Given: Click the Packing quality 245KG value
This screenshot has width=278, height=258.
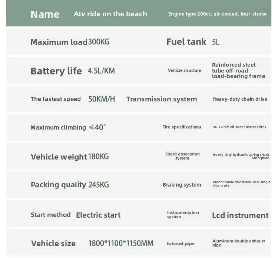Looking at the screenshot, I should pos(99,185).
